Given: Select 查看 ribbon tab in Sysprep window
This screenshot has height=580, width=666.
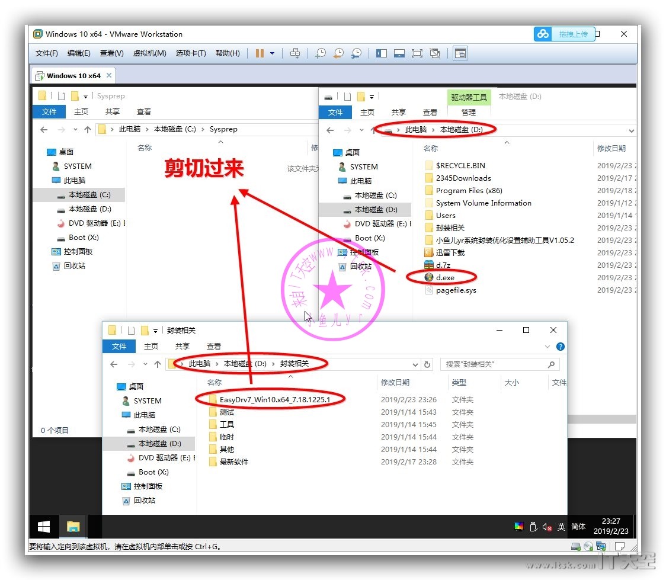Looking at the screenshot, I should click(x=144, y=111).
